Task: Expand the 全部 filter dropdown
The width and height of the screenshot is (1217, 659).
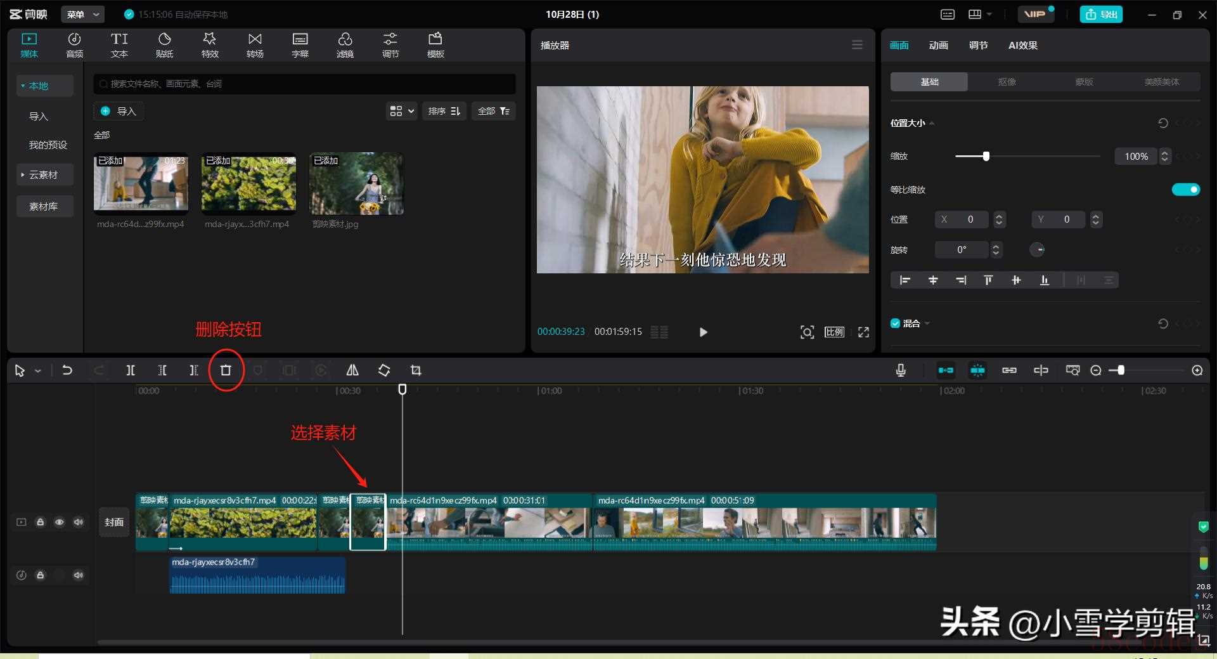Action: click(493, 111)
